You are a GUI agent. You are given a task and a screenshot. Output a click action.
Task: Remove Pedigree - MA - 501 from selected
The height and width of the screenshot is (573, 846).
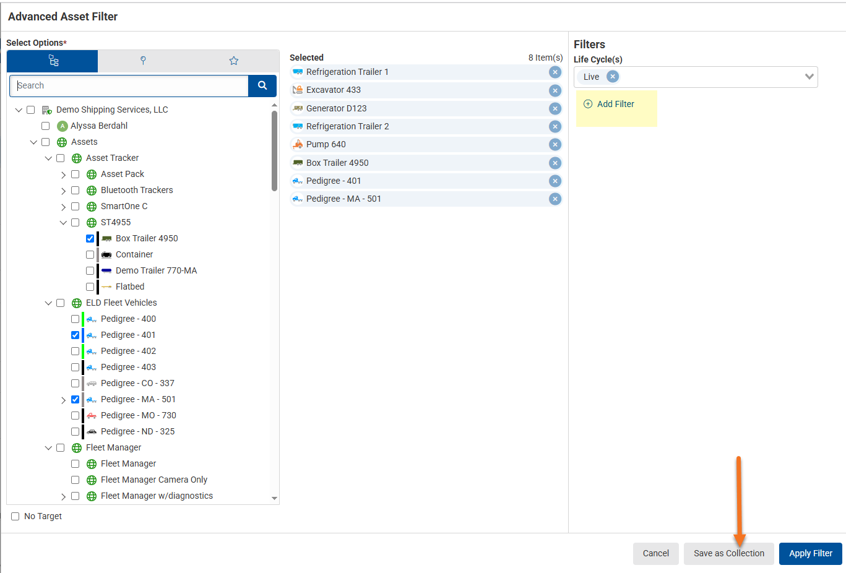555,199
